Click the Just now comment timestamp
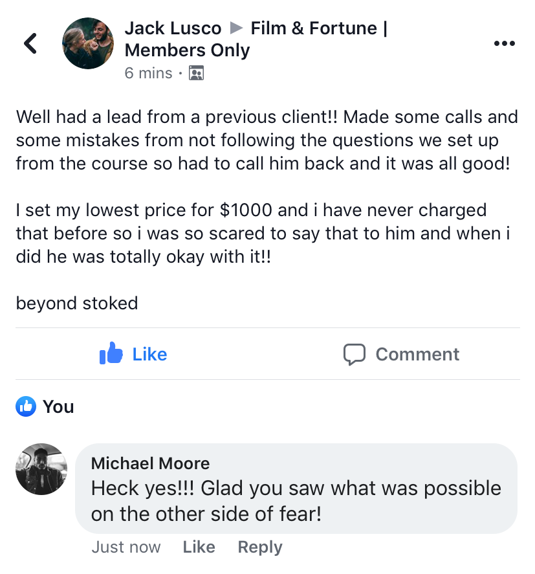535x574 pixels. click(x=126, y=547)
